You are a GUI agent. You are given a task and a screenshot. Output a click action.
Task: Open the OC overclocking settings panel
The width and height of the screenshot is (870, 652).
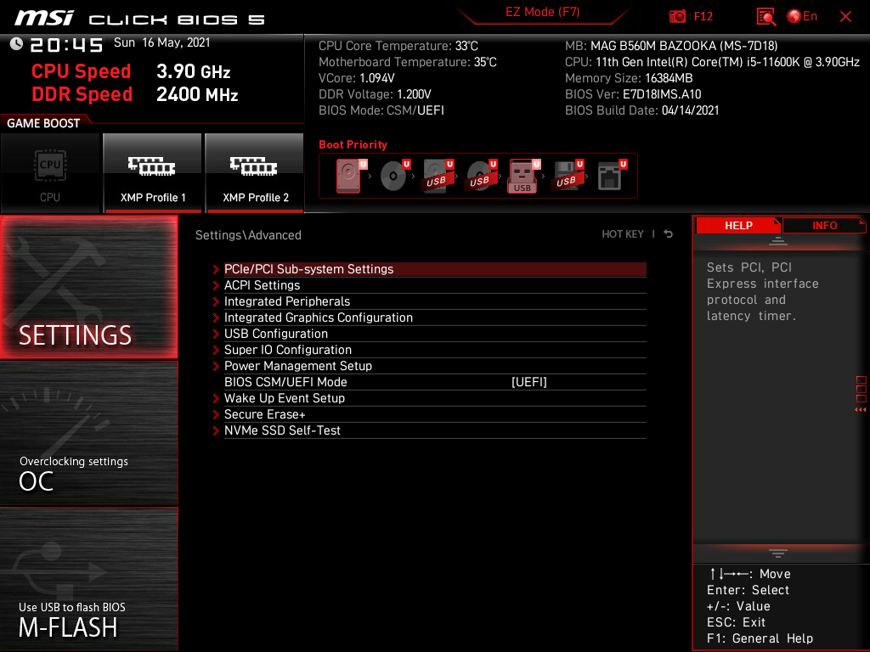click(89, 434)
